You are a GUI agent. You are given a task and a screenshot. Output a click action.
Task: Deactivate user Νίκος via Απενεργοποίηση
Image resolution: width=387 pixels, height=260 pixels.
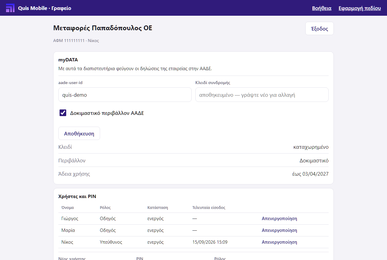pyautogui.click(x=279, y=242)
